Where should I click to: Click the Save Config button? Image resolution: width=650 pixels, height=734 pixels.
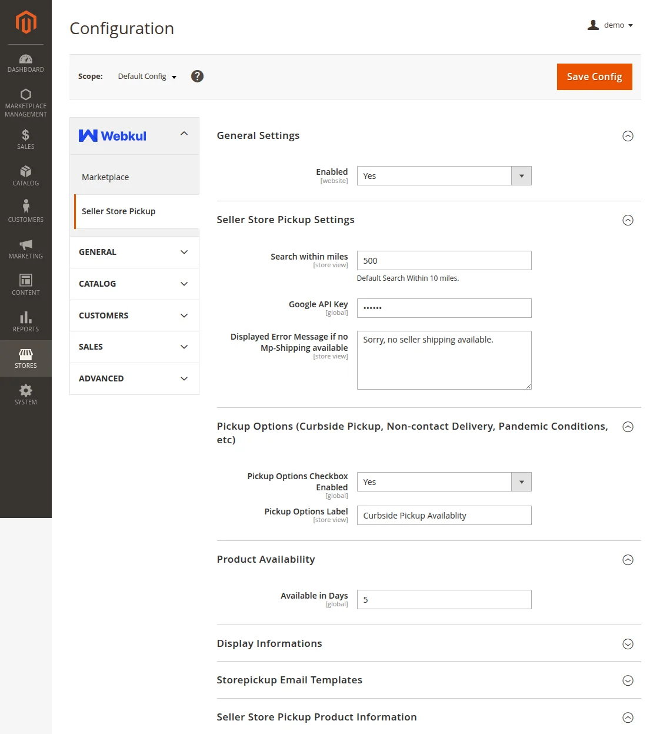pyautogui.click(x=594, y=77)
